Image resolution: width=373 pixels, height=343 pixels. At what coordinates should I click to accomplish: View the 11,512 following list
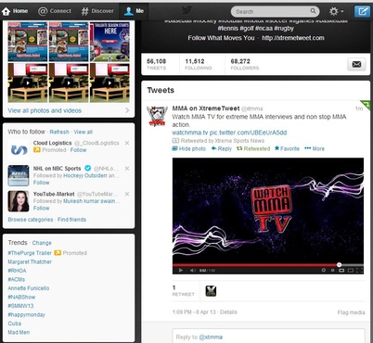(199, 64)
